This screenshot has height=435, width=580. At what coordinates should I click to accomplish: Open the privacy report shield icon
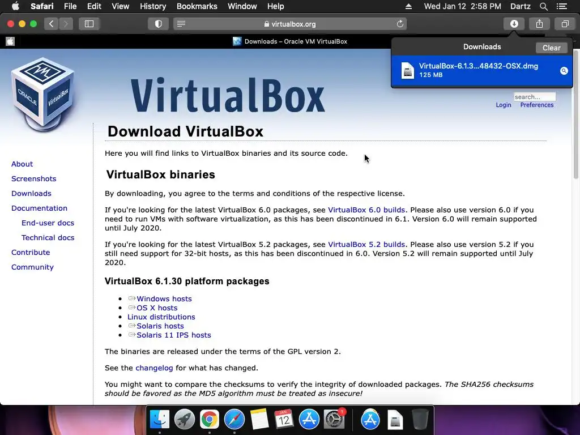point(159,24)
